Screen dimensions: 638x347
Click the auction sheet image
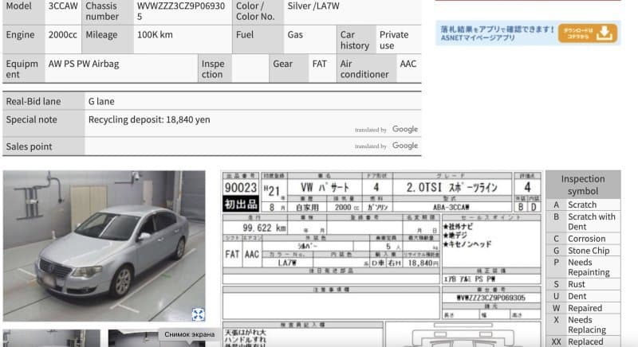[x=382, y=259]
